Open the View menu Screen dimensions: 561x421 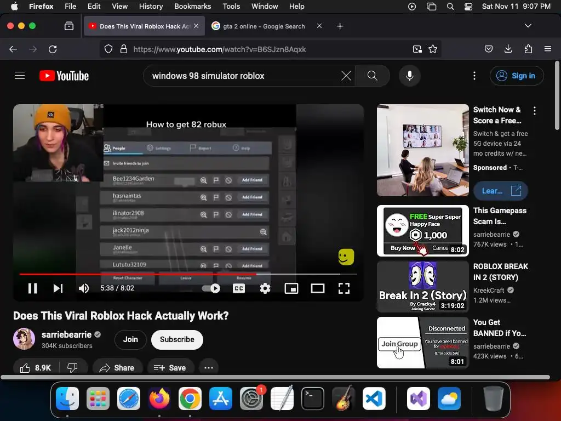click(x=119, y=6)
